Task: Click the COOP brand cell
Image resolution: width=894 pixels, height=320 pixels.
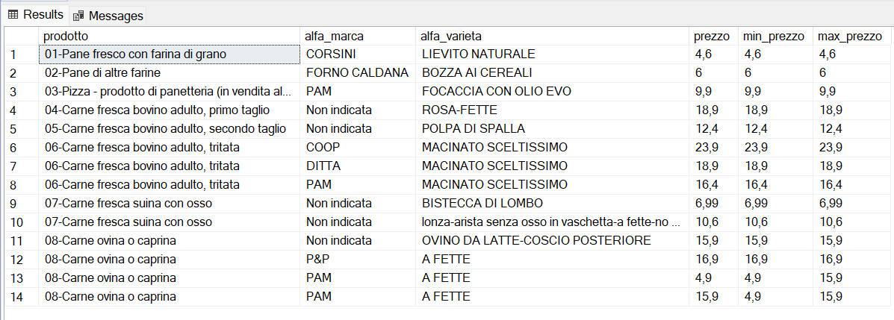Action: (322, 147)
